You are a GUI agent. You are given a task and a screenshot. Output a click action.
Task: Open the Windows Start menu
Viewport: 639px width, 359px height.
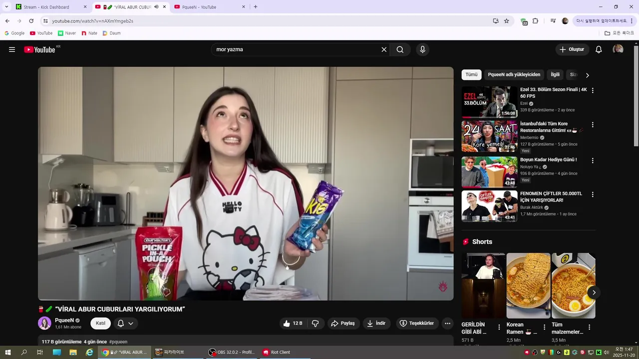(x=8, y=352)
